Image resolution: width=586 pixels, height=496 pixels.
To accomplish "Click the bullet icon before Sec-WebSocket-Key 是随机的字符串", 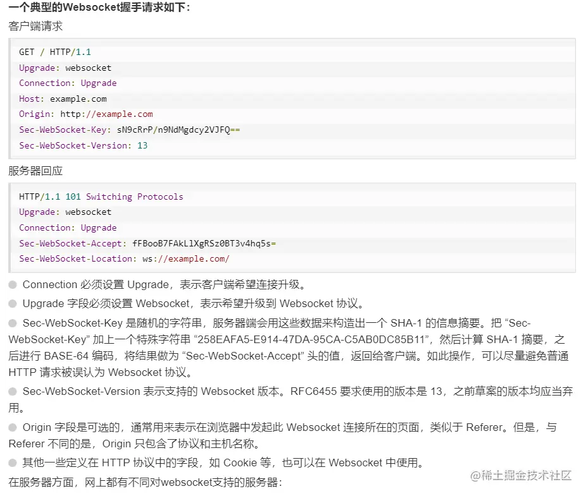I will pos(11,323).
